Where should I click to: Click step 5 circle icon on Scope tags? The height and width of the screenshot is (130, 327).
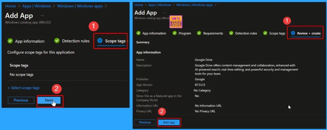pos(100,41)
